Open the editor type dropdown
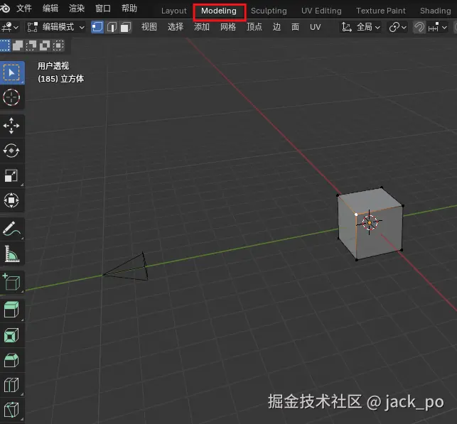 pos(10,28)
